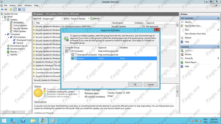221x124 pixels.
Task: Collapse the Update section in Actions pane
Action: [x=218, y=47]
